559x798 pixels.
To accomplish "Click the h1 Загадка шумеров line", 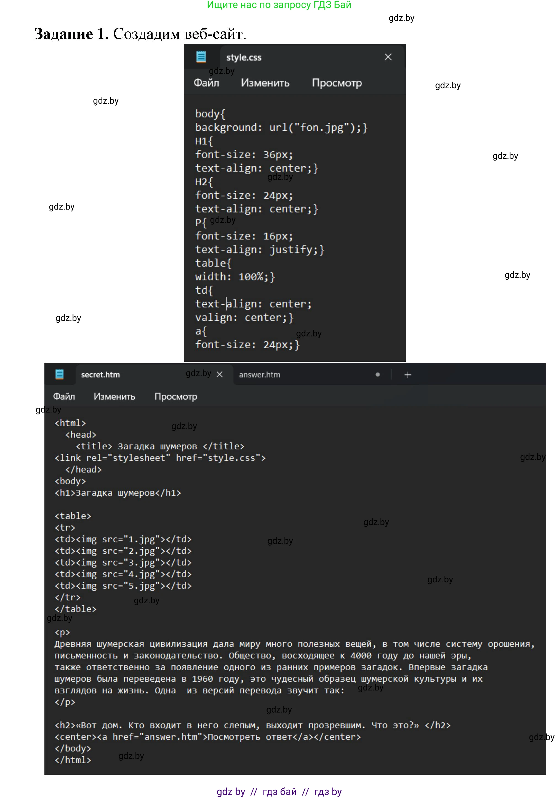I will pyautogui.click(x=118, y=492).
